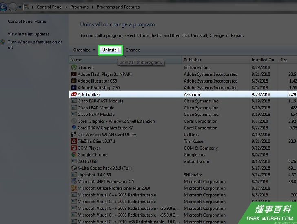Click the Microsoft .NET Framework 4.5 icon

click(74, 181)
